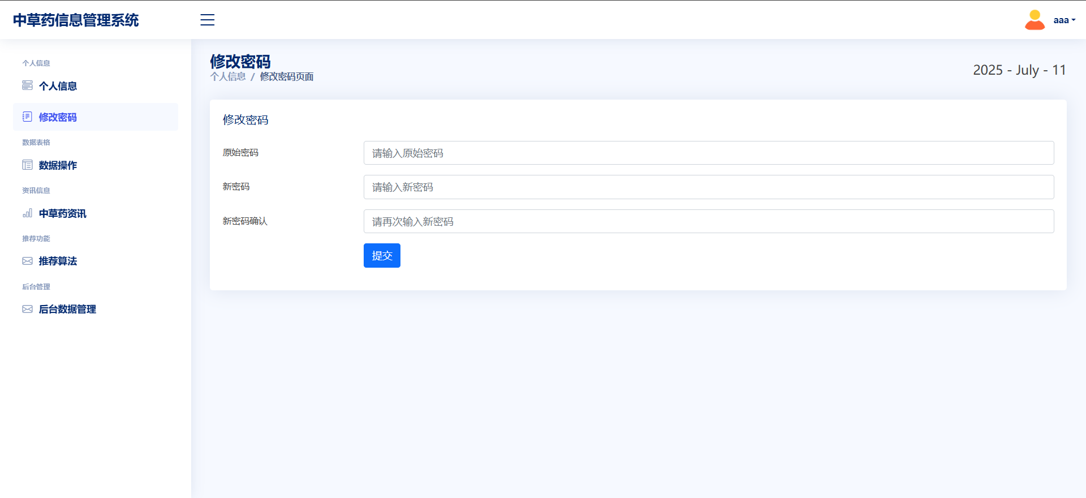Open the aaa user dropdown

[x=1064, y=20]
